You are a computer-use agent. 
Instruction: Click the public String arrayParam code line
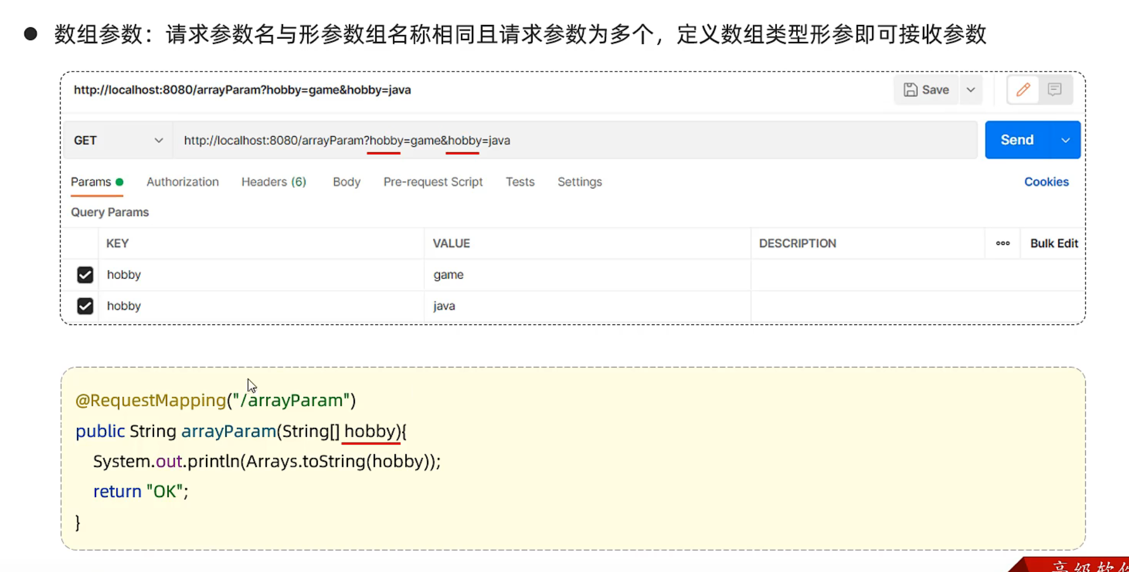(x=241, y=431)
